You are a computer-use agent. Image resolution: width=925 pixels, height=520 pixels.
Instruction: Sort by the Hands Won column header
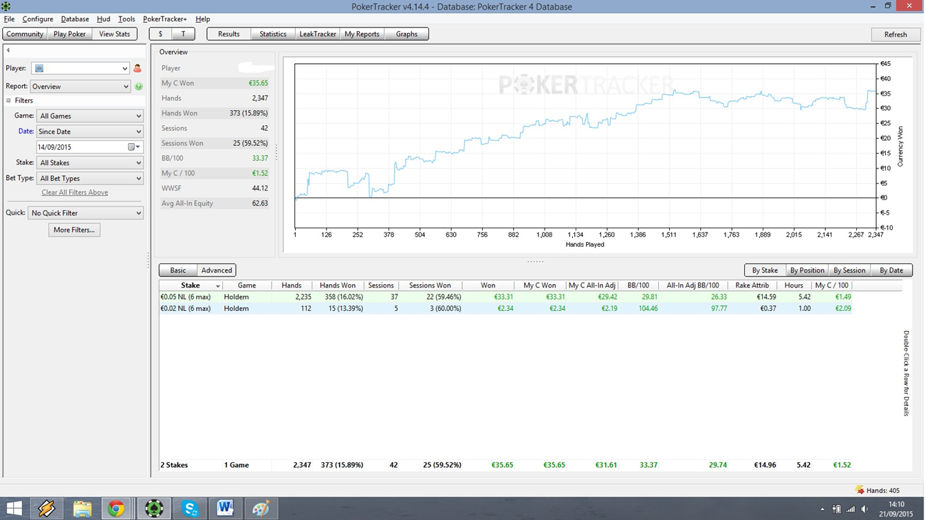coord(338,285)
